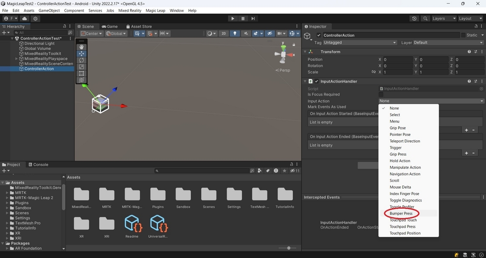Open the Layer dropdown showing Default
486x258 pixels.
(448, 42)
